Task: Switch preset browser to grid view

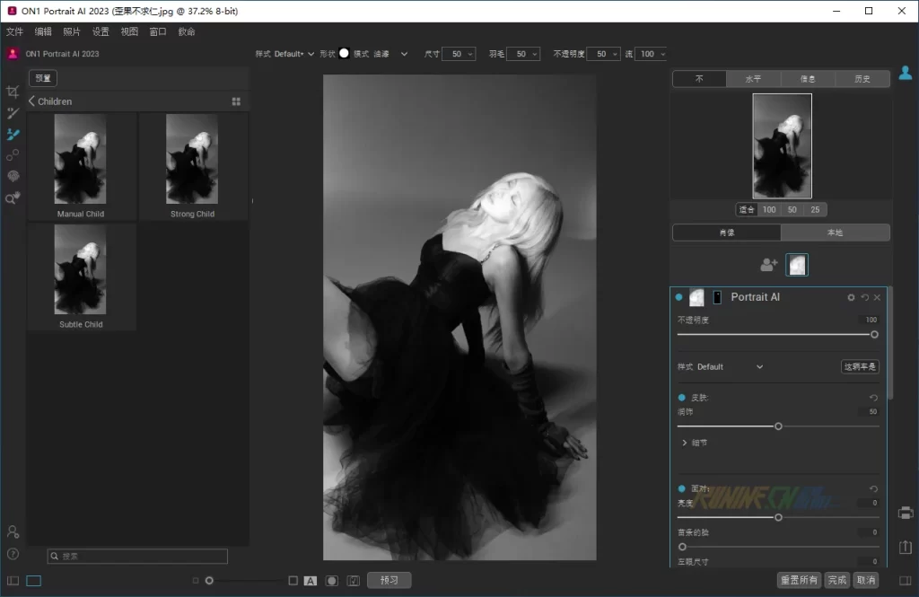Action: (236, 101)
